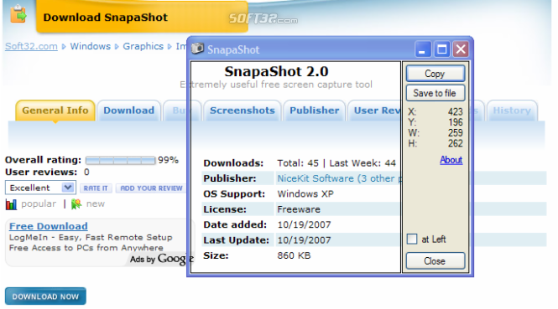Click the 'User reviews:' label
This screenshot has height=309, width=558.
41,173
